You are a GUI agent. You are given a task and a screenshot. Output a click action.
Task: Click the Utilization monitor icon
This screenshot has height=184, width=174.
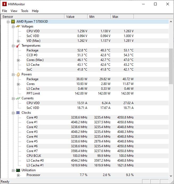tap(18, 170)
